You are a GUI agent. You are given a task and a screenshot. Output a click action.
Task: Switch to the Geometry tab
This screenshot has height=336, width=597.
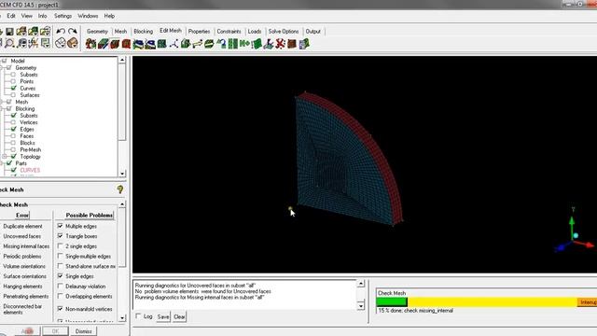pyautogui.click(x=97, y=31)
